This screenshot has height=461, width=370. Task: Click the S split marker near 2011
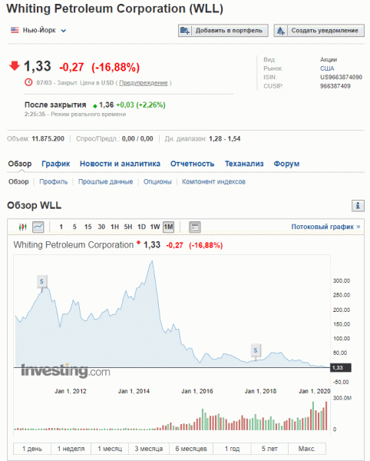tap(41, 282)
